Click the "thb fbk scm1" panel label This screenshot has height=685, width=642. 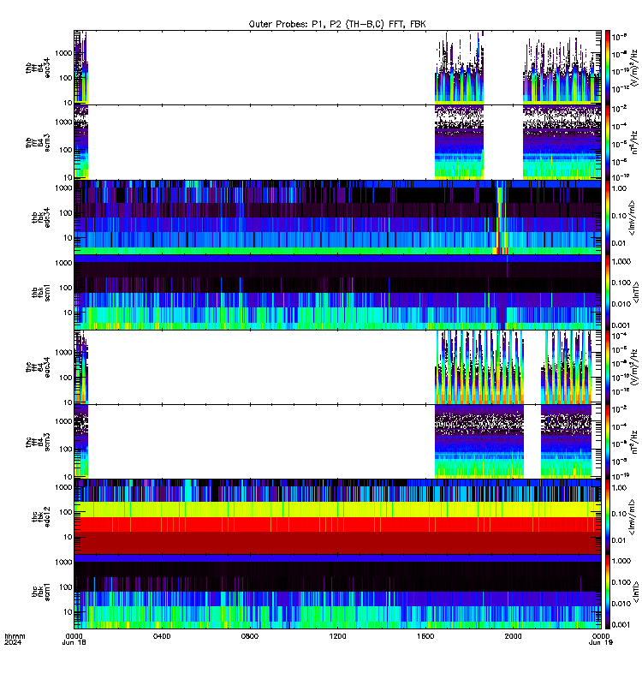[x=41, y=292]
